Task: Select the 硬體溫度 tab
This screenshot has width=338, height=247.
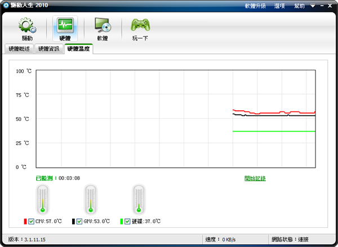Action: click(78, 48)
